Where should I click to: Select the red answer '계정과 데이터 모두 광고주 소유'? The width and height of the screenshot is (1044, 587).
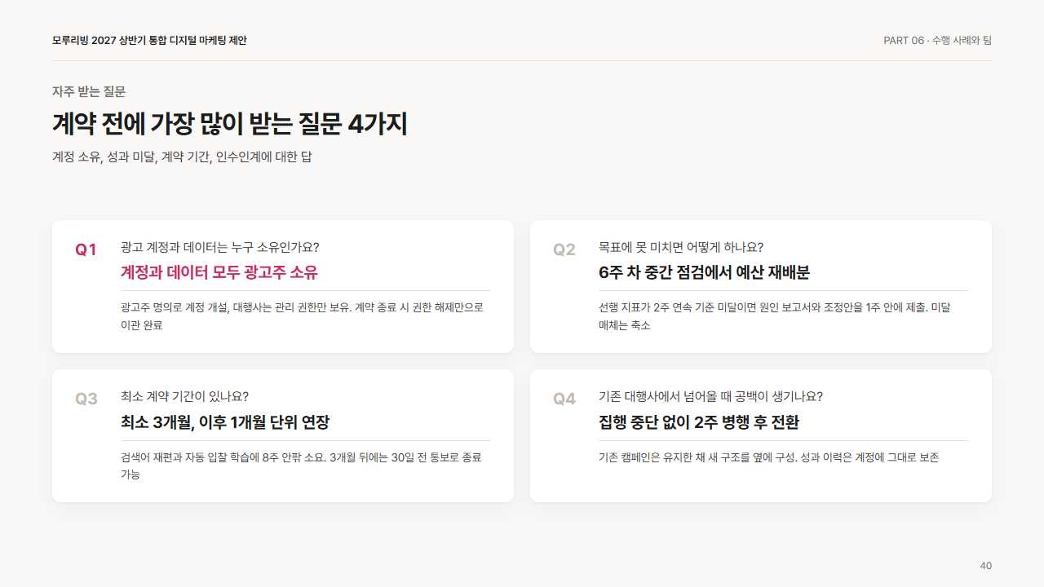[x=219, y=272]
